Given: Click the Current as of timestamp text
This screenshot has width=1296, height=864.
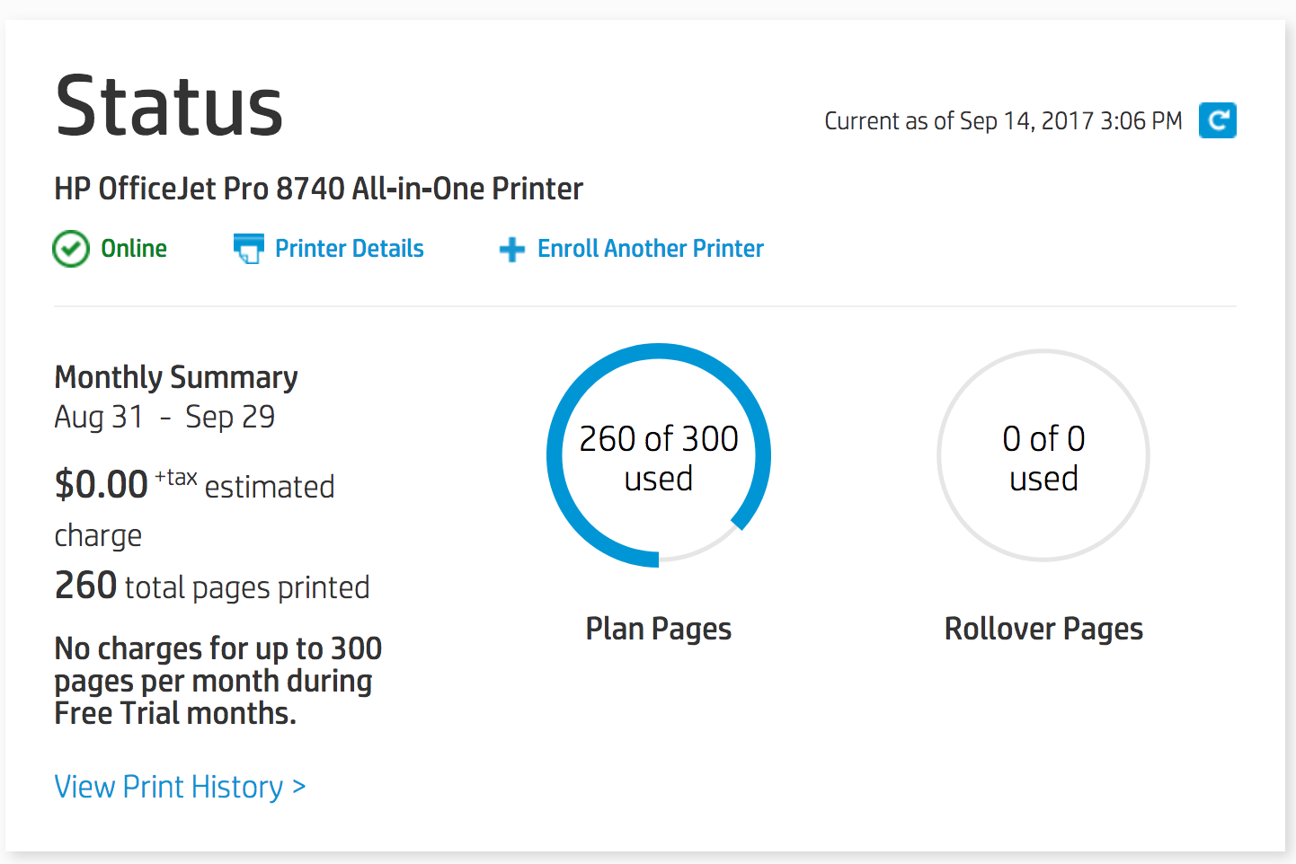Looking at the screenshot, I should (x=1003, y=121).
